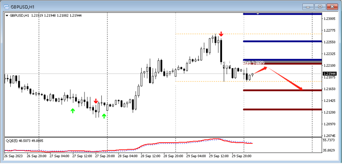This screenshot has height=164, width=342.
Task: Expand the triangle menu before GBPUSD,H1 label
Action: coord(7,16)
